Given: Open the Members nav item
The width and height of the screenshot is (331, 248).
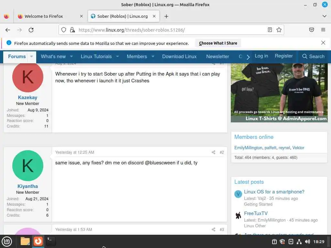Looking at the screenshot, I should (x=137, y=57).
